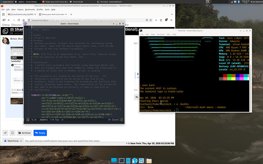Click the Doom Emacs window icon in the title bar
Image resolution: width=263 pixels, height=164 pixels.
[x=25, y=24]
